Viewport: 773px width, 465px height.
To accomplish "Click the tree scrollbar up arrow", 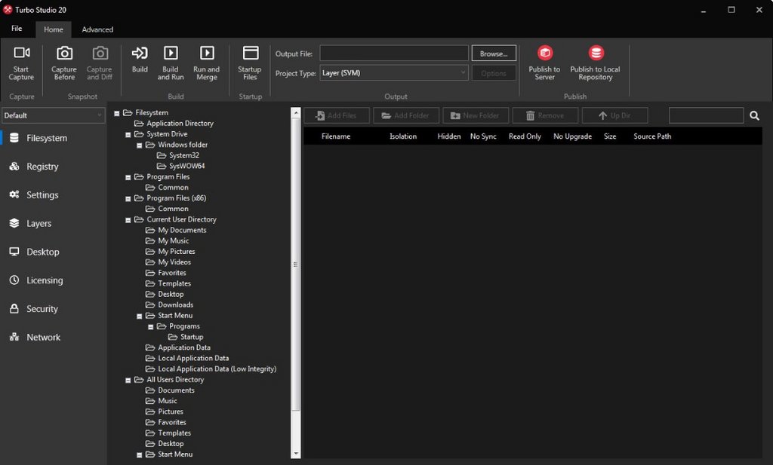I will tap(296, 113).
